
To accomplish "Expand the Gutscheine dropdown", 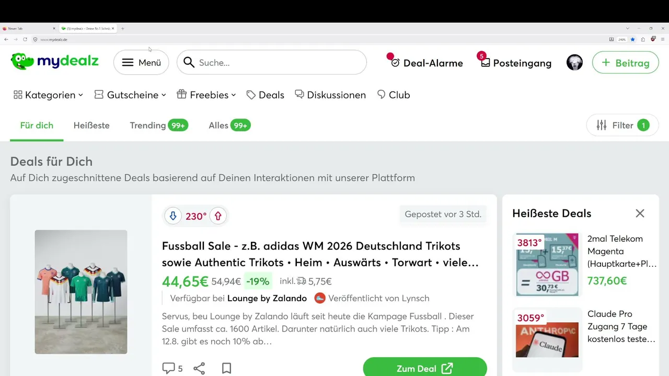I will tap(130, 95).
